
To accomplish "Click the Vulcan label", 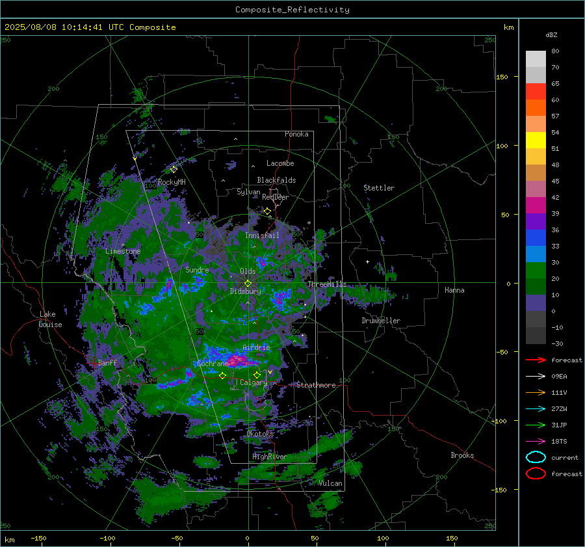I will point(331,483).
